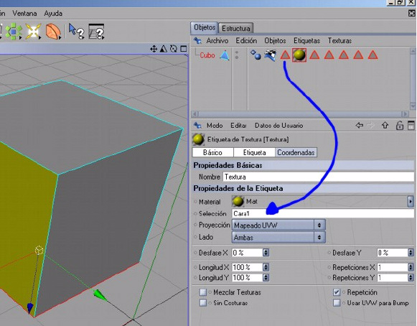Open the Objetos menu in Object manager
The width and height of the screenshot is (417, 326).
[x=275, y=40]
